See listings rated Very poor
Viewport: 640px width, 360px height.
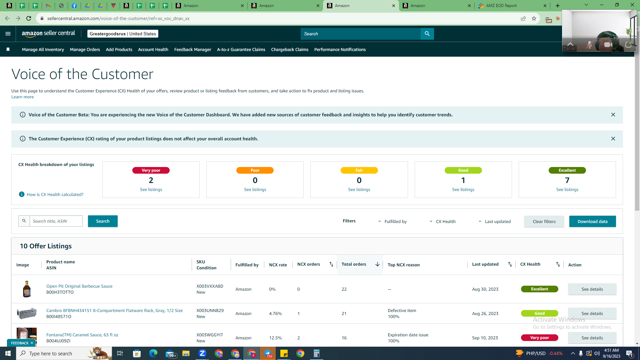[151, 189]
